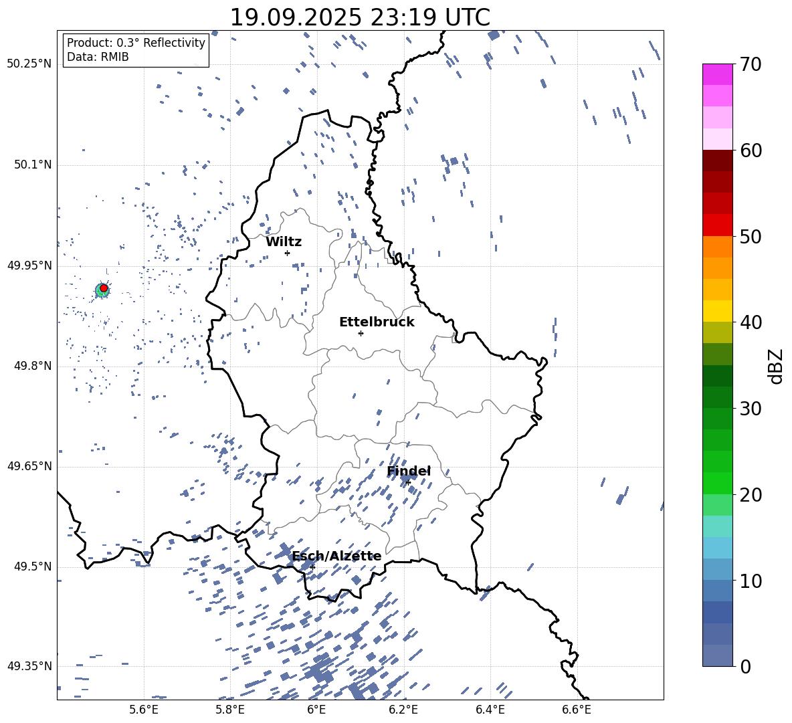This screenshot has width=792, height=723.
Task: Select the Esch/Alzette city label
Action: [336, 556]
